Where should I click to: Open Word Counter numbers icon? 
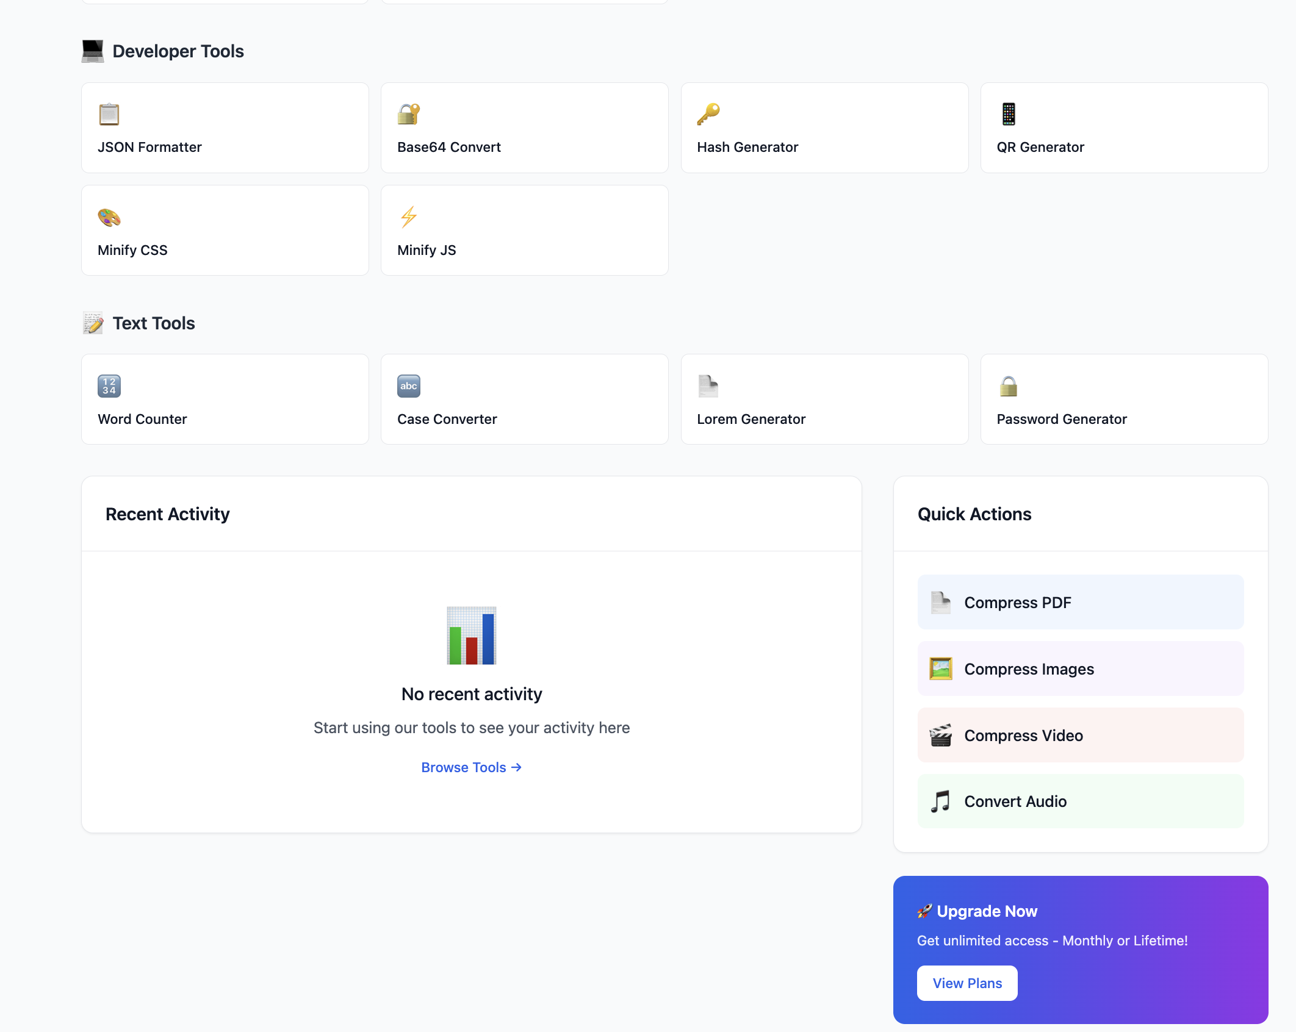[x=109, y=386]
